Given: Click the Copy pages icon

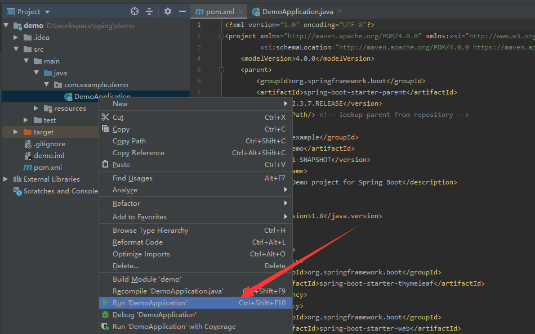Looking at the screenshot, I should (105, 129).
